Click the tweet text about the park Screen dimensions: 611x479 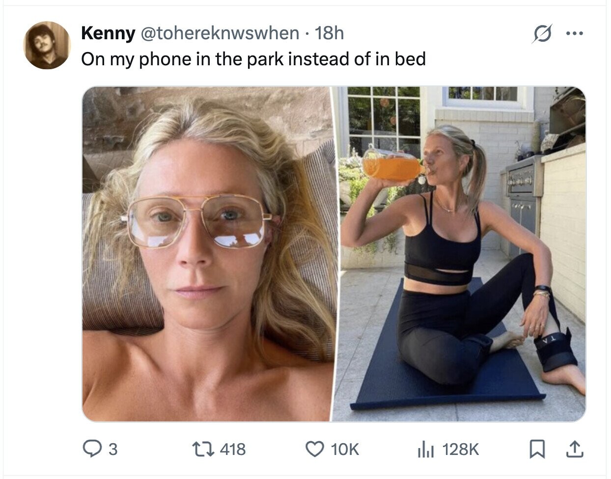[253, 59]
